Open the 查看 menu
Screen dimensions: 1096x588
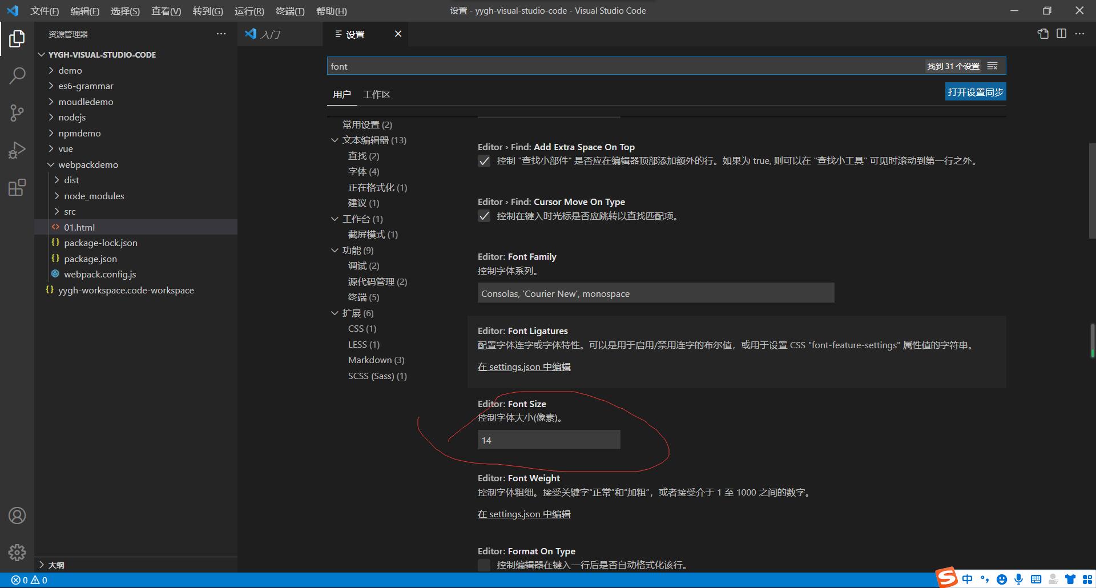click(x=166, y=11)
